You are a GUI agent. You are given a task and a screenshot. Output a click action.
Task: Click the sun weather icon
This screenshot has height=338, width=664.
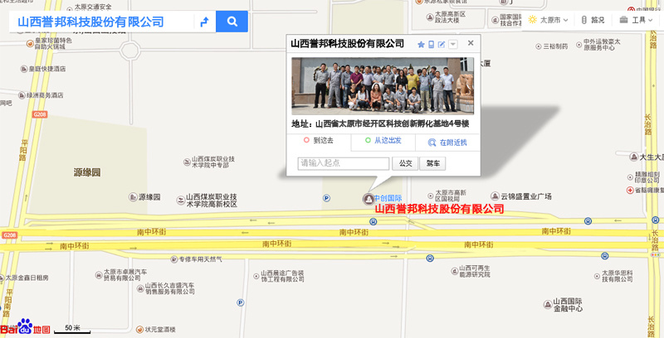pyautogui.click(x=532, y=20)
